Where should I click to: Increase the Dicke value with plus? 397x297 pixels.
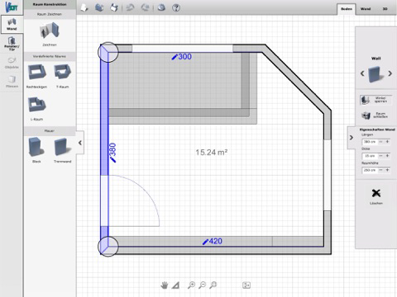(387, 156)
